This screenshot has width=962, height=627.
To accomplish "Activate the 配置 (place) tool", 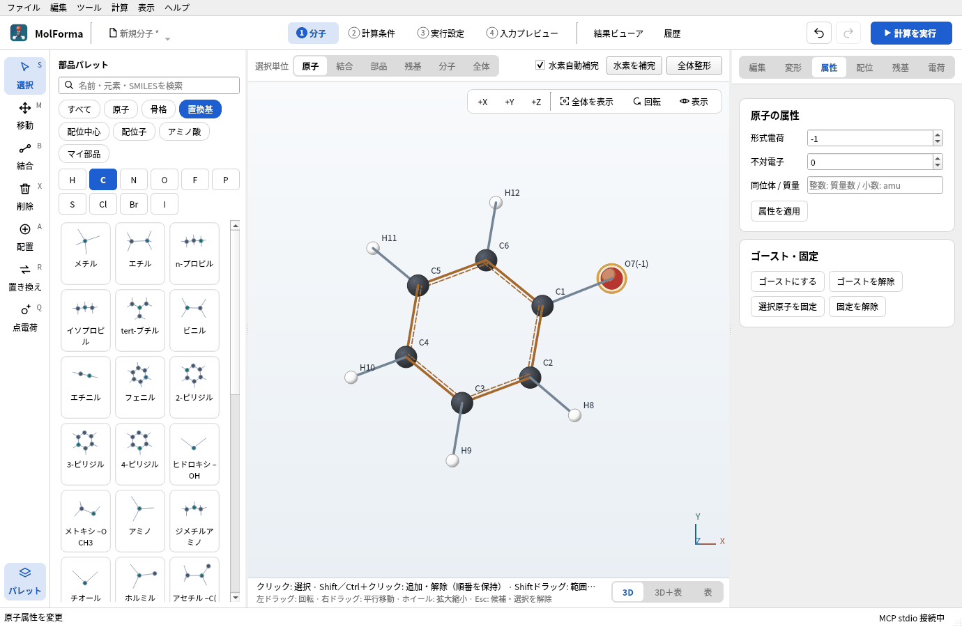I will 25,237.
